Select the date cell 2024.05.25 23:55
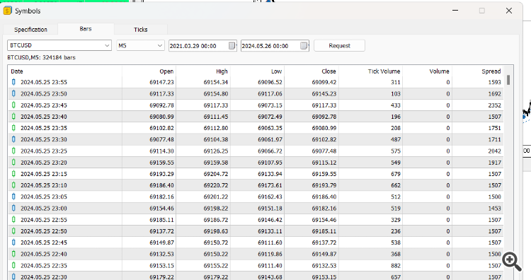 tap(44, 82)
